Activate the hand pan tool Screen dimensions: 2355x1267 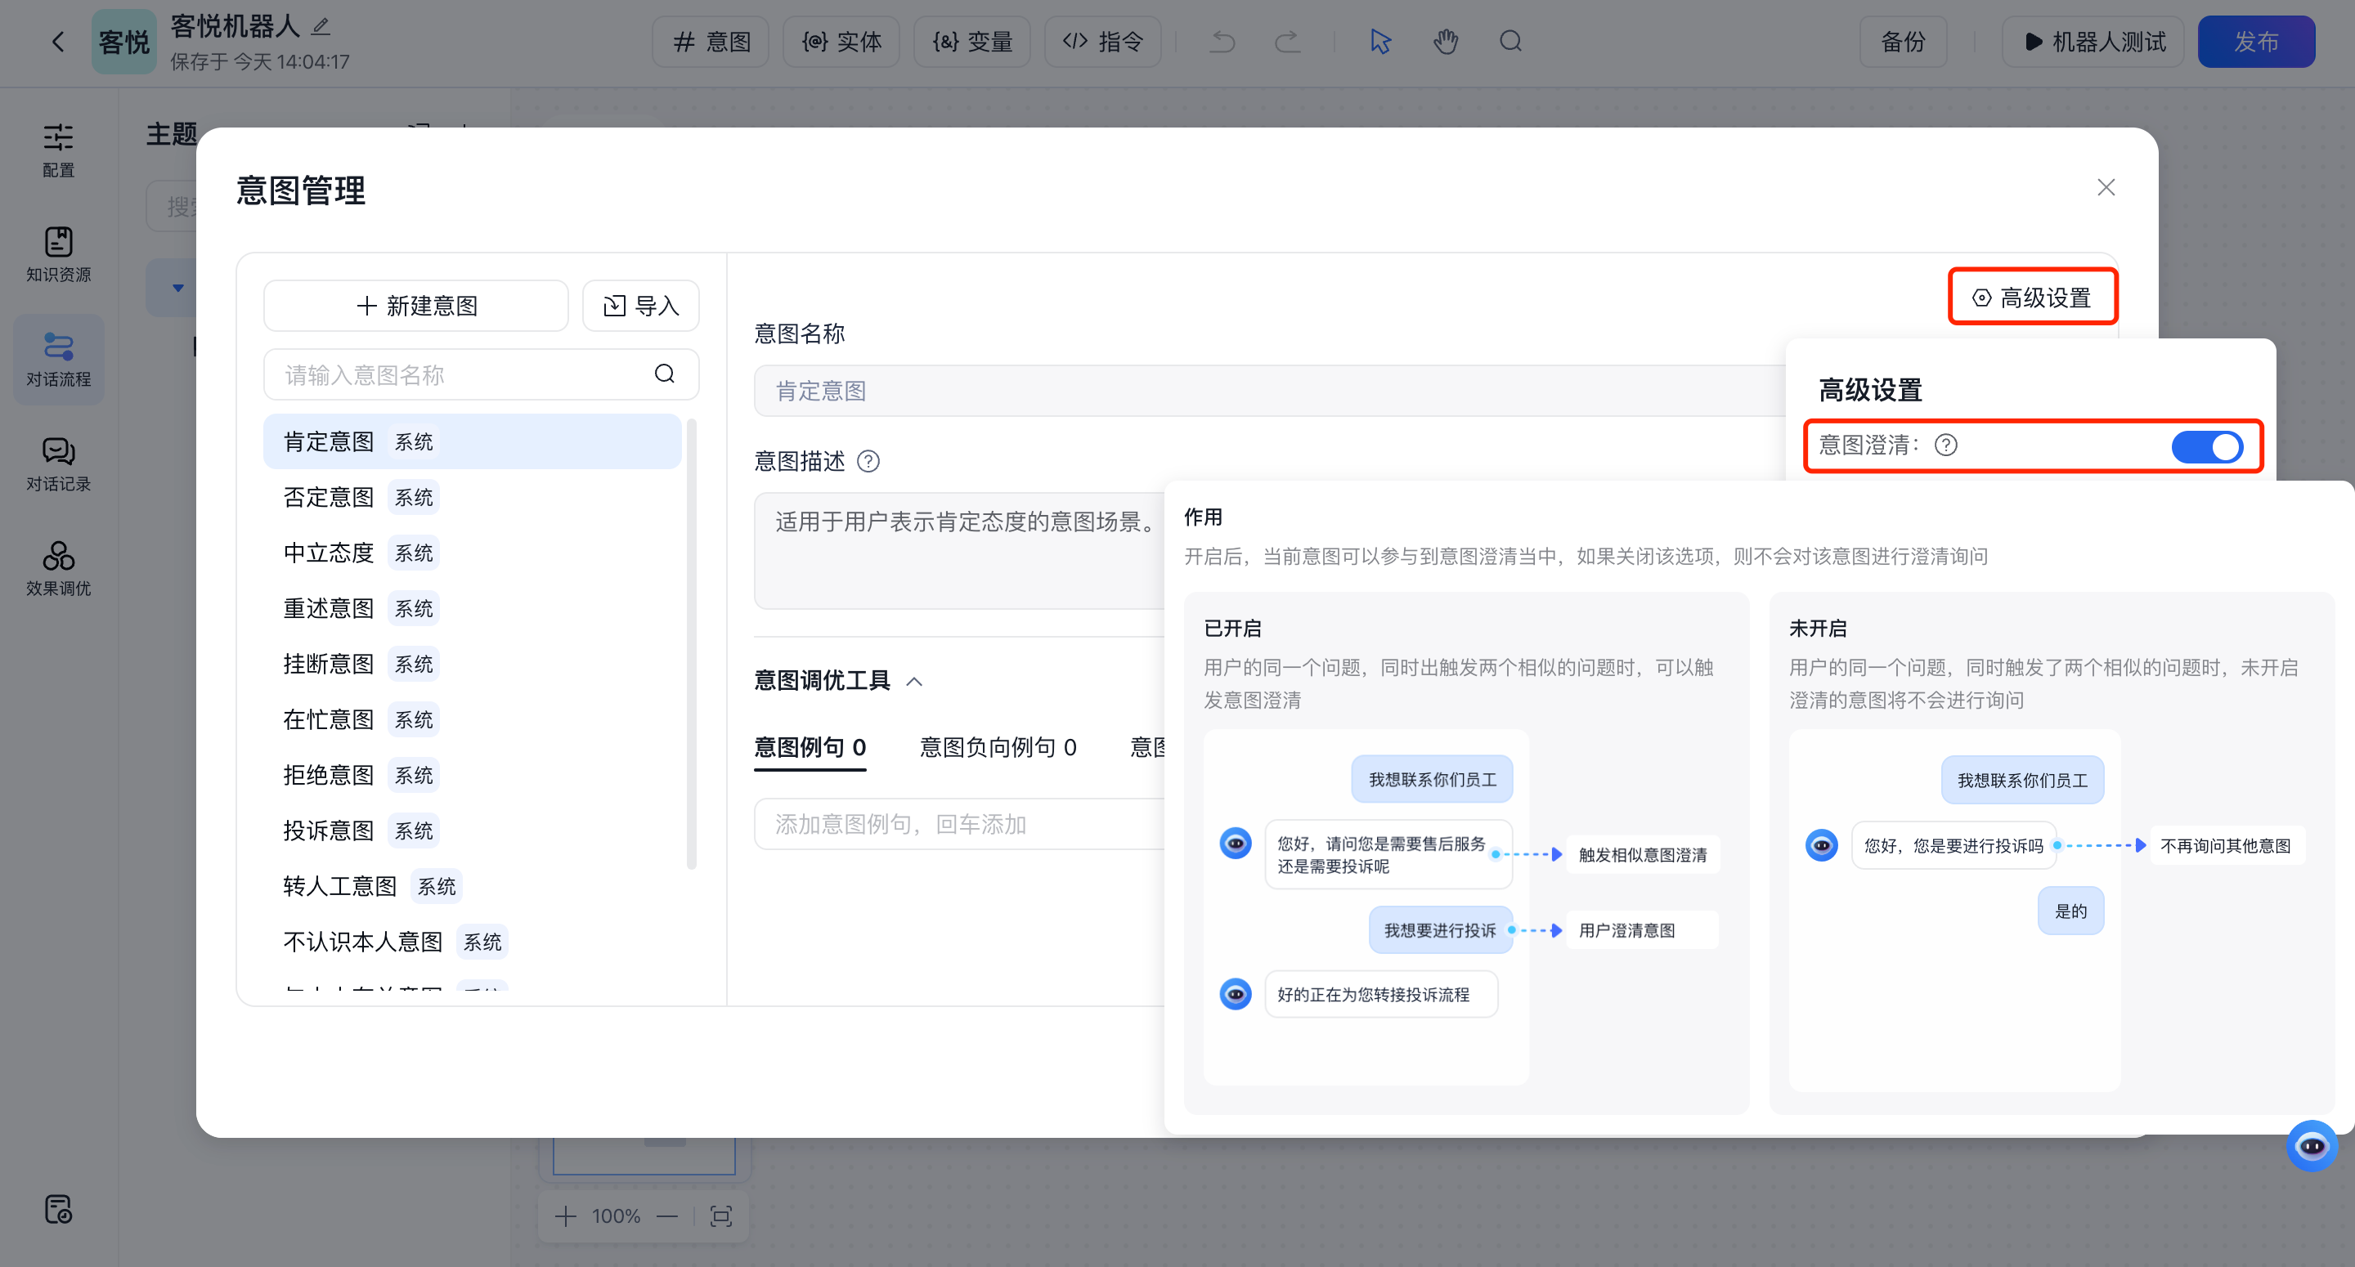(x=1446, y=41)
